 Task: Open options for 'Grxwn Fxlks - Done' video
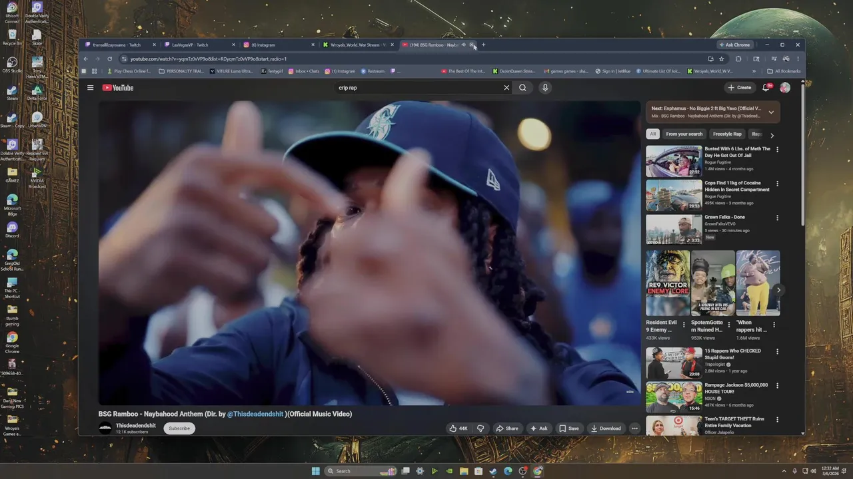click(777, 218)
